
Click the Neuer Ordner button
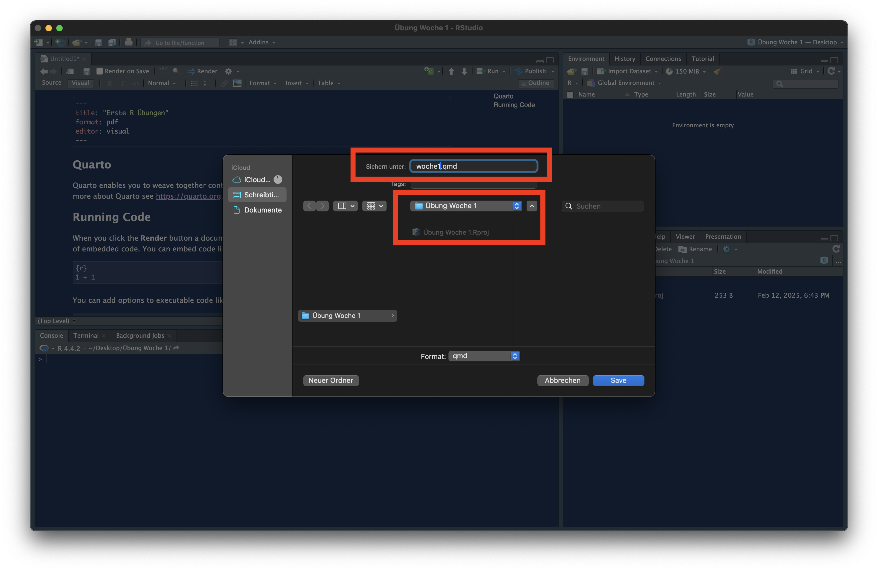tap(331, 380)
